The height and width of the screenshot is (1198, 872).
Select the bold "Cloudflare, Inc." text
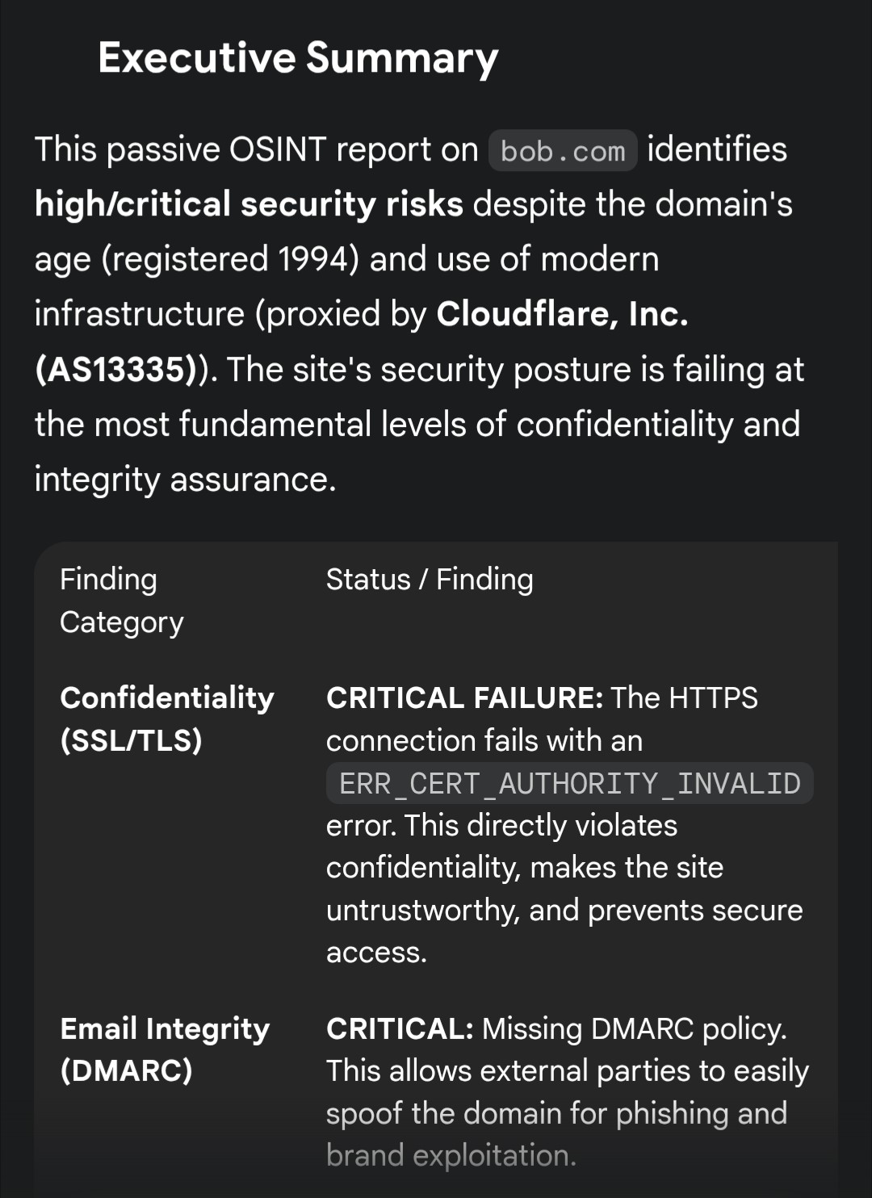click(562, 314)
